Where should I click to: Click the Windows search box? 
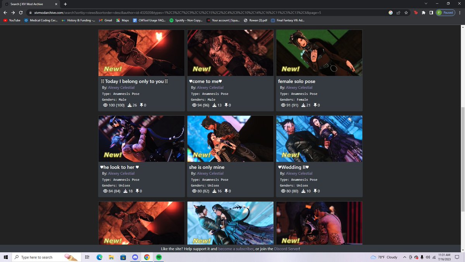pos(46,257)
